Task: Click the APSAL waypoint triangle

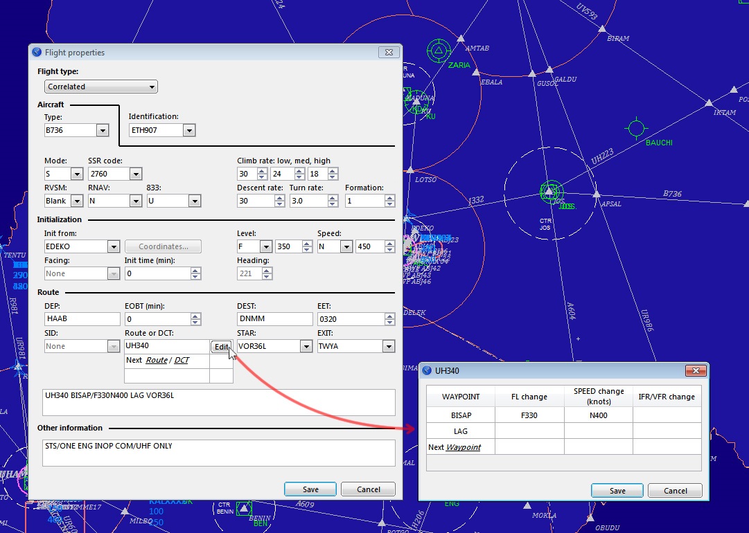Action: click(x=596, y=195)
